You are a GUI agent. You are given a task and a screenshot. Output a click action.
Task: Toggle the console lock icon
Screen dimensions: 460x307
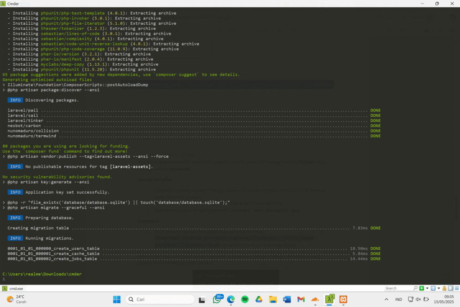click(444, 288)
